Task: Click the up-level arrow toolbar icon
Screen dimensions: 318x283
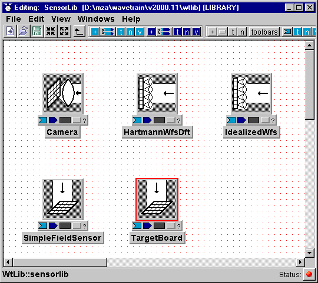Action: [79, 32]
